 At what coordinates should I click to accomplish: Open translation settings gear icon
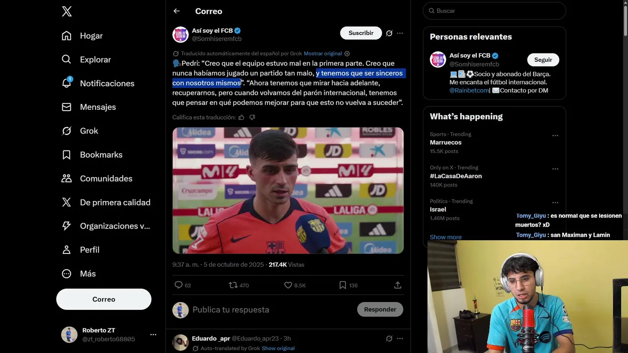(347, 53)
